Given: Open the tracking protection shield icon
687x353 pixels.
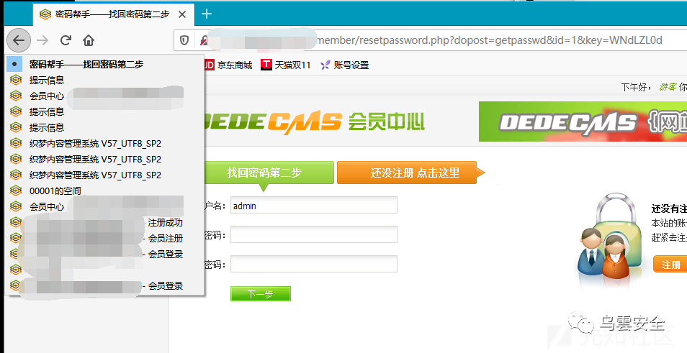Looking at the screenshot, I should pyautogui.click(x=184, y=41).
